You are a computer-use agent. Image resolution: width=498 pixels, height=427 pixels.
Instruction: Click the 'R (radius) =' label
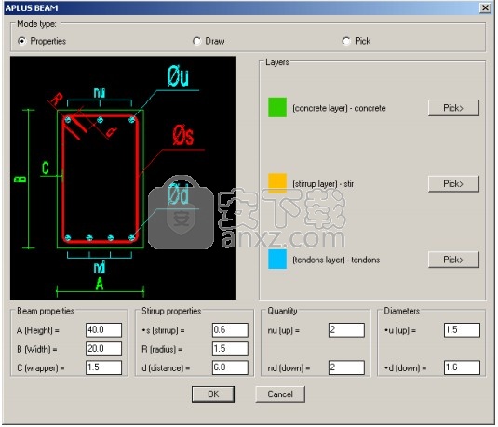(x=162, y=349)
